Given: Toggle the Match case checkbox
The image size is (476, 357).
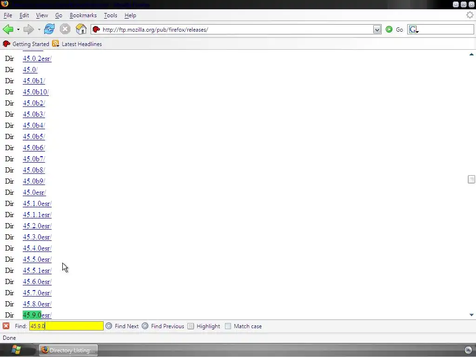Looking at the screenshot, I should tap(228, 326).
